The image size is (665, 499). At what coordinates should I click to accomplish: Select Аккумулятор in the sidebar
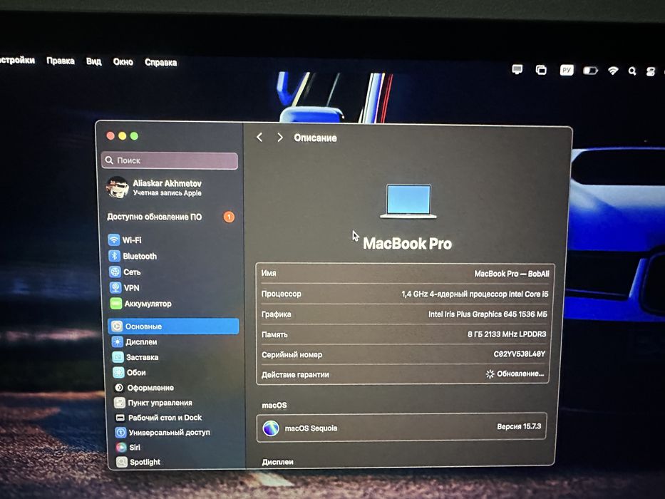coord(141,304)
